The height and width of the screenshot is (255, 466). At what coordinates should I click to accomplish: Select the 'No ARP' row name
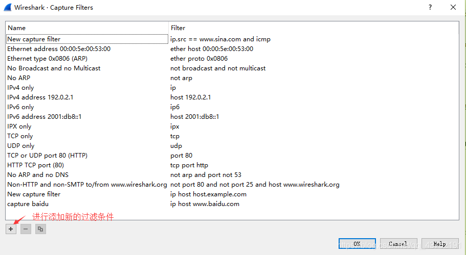19,78
